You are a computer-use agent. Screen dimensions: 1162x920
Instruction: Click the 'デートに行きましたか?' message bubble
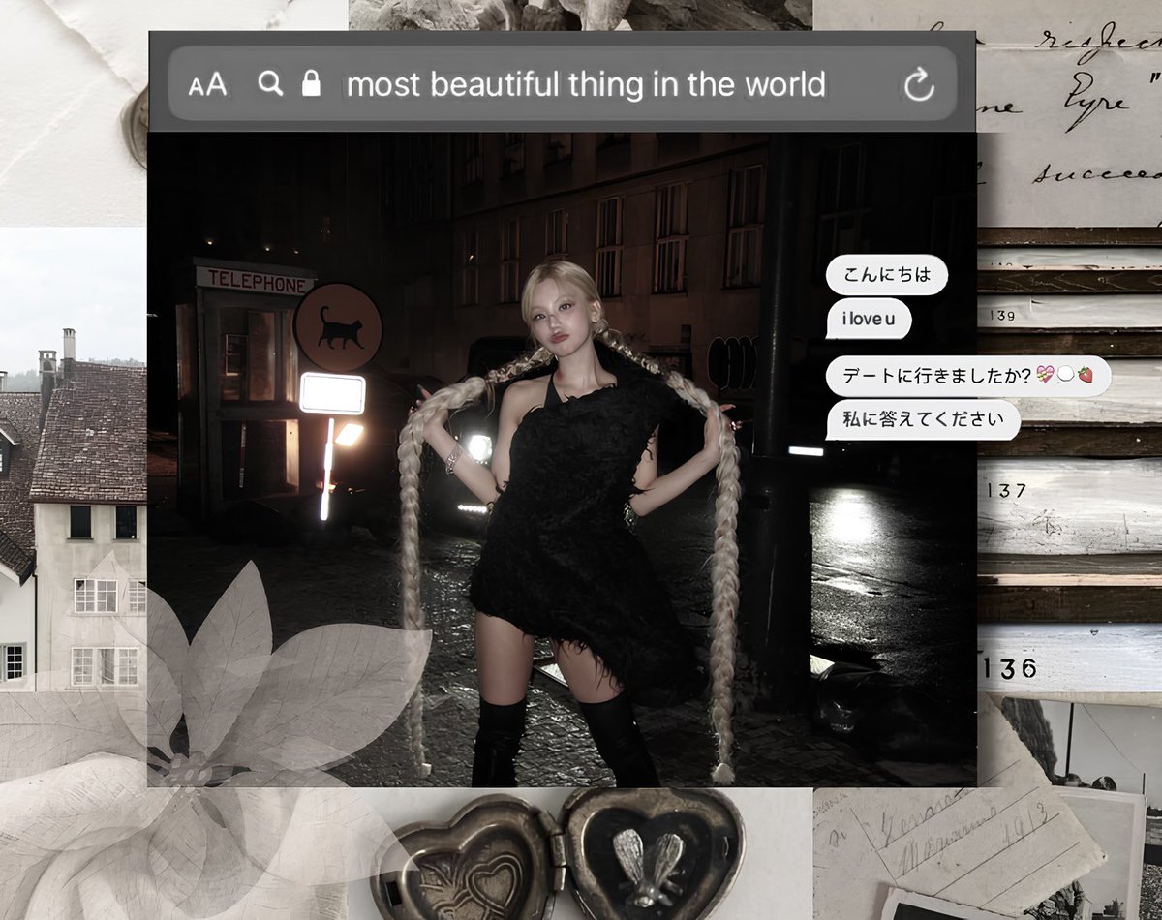click(967, 376)
